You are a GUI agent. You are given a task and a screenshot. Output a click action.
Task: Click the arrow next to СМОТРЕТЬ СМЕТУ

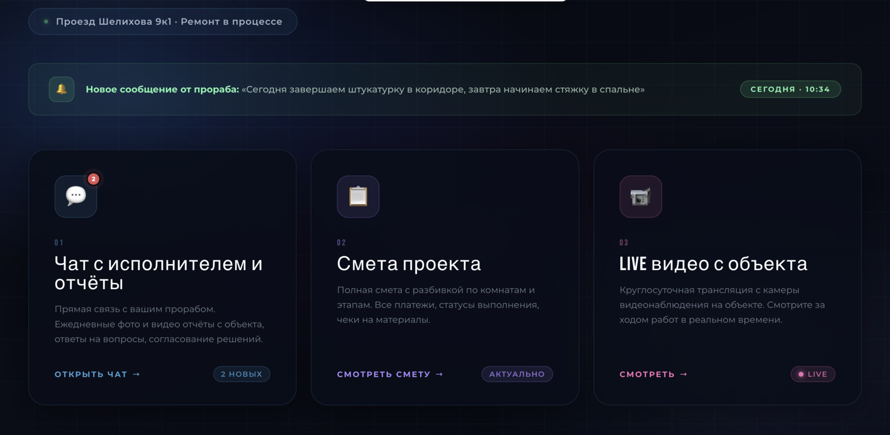440,374
